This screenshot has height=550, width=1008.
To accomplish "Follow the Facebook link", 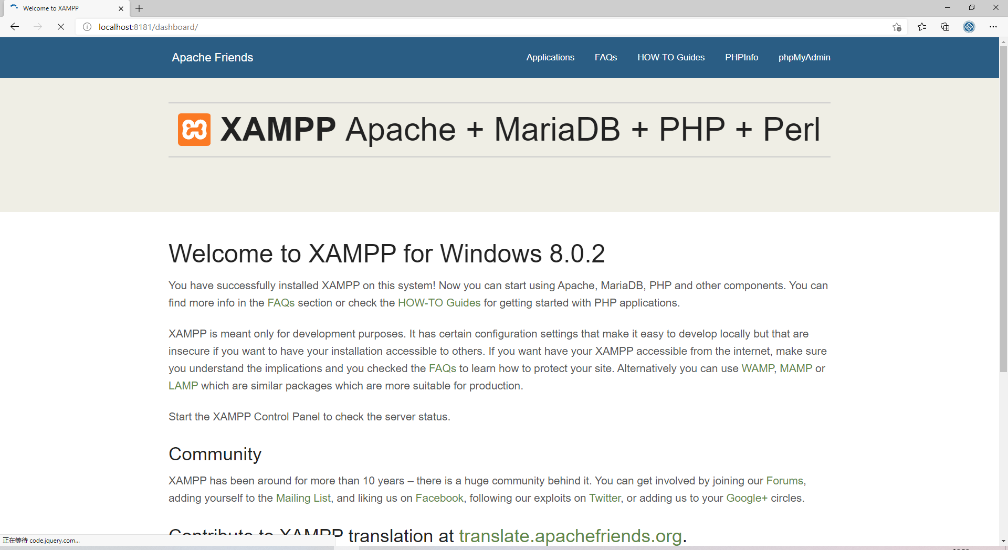I will (x=439, y=498).
